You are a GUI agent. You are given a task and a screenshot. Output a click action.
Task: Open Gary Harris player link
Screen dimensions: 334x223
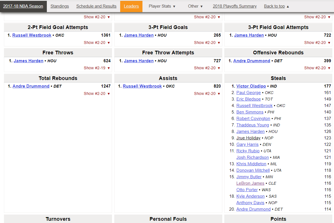tap(247, 144)
